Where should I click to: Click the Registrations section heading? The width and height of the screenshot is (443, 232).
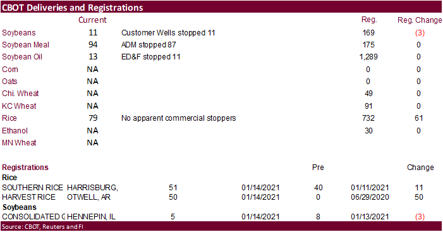pyautogui.click(x=25, y=168)
